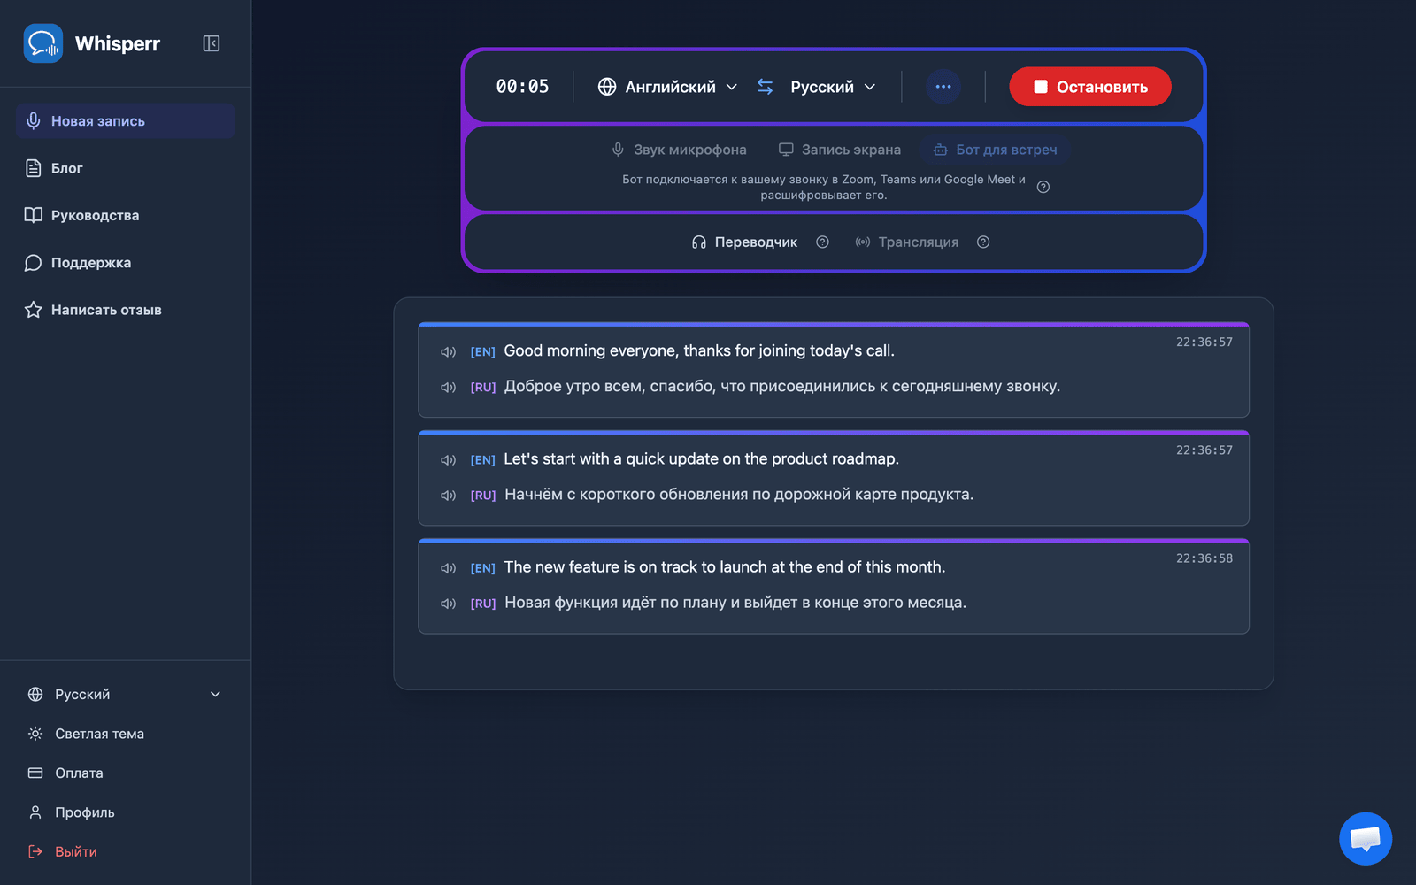Open Поддержка in sidebar
Image resolution: width=1416 pixels, height=885 pixels.
coord(125,263)
